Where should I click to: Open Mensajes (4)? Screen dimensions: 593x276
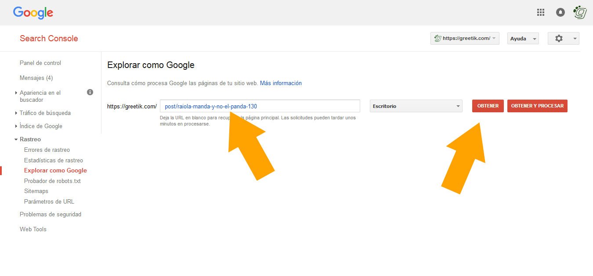(36, 78)
